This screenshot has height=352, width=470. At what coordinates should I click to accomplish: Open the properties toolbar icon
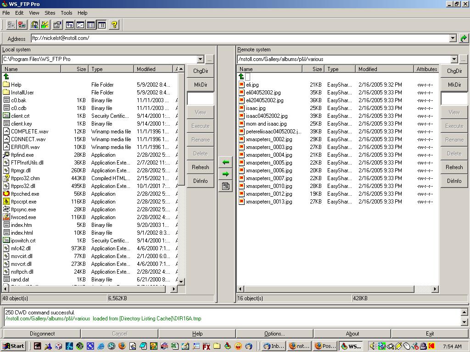[57, 25]
